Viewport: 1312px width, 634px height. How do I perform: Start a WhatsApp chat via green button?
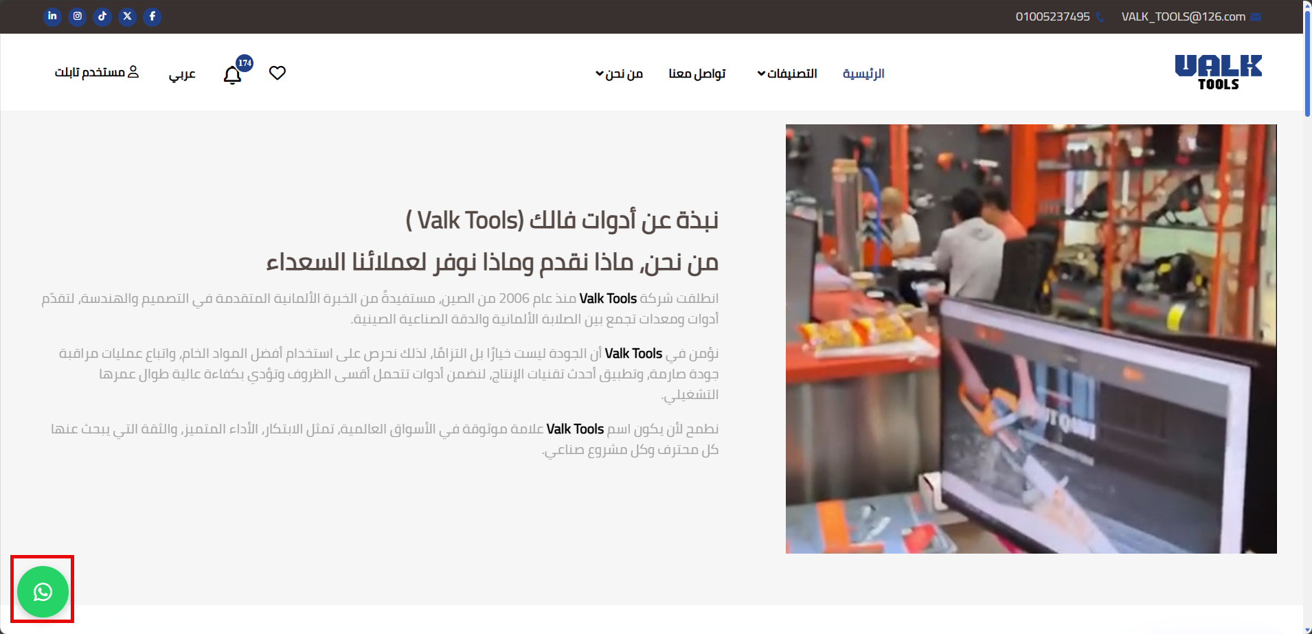(43, 591)
